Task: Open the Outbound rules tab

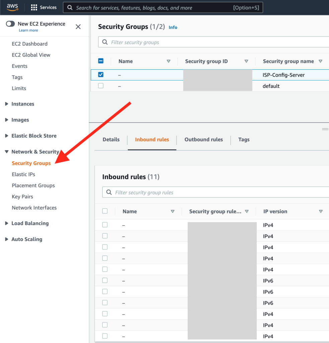Action: [203, 140]
